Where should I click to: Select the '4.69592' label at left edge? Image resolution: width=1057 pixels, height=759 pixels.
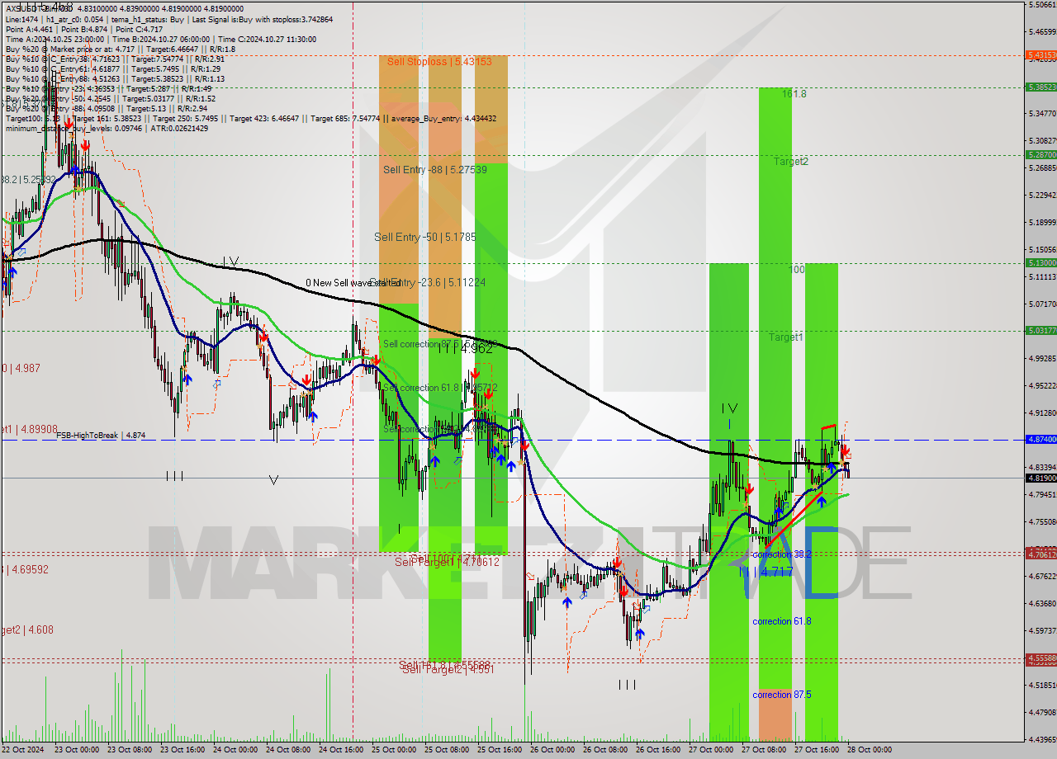pyautogui.click(x=25, y=569)
